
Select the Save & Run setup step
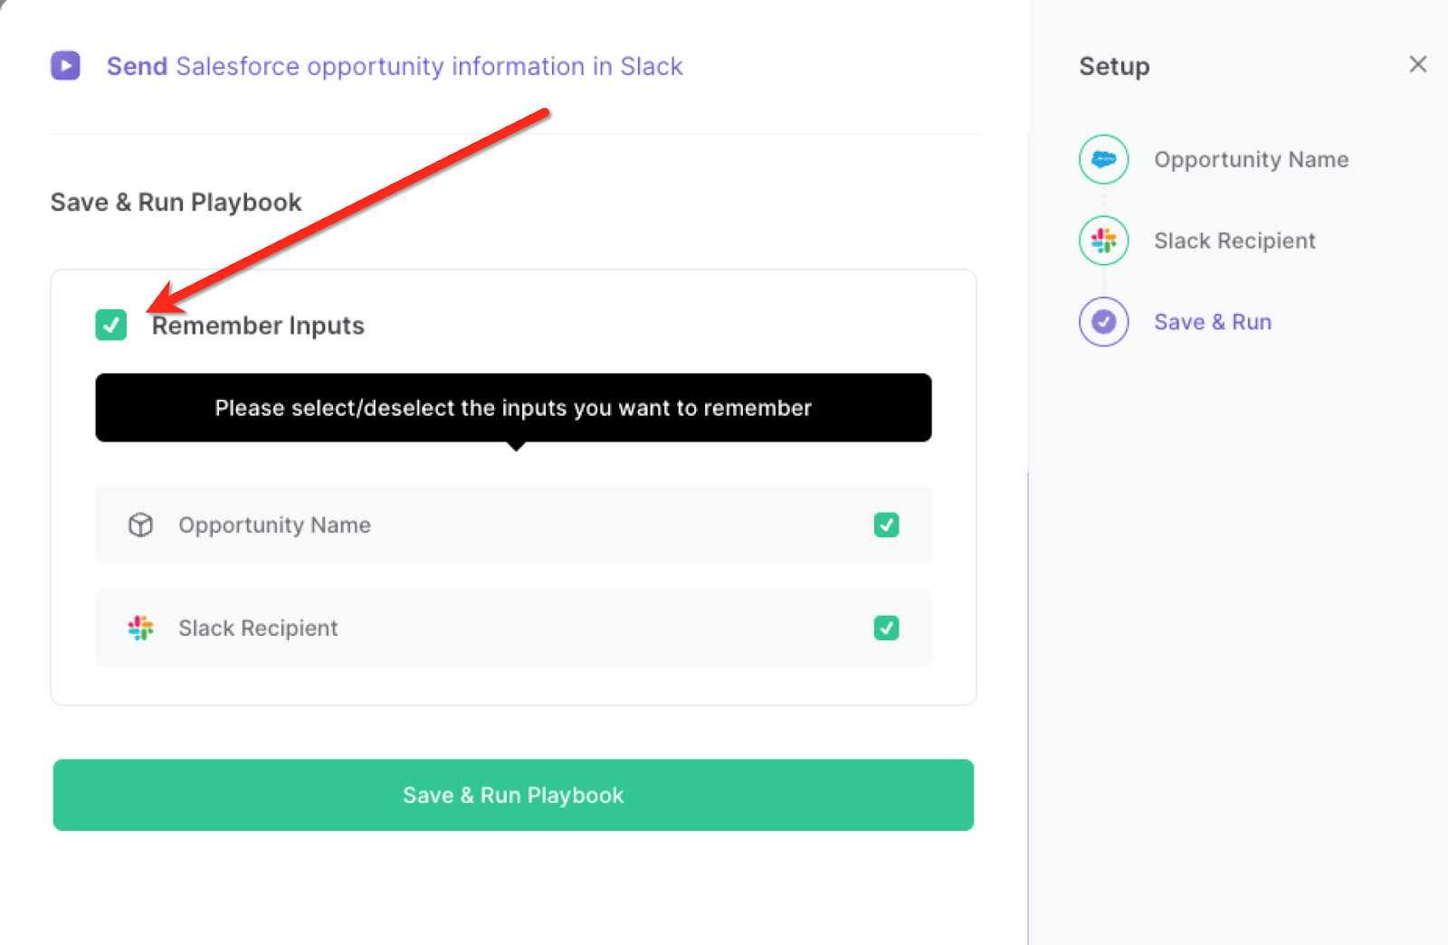[x=1213, y=322]
